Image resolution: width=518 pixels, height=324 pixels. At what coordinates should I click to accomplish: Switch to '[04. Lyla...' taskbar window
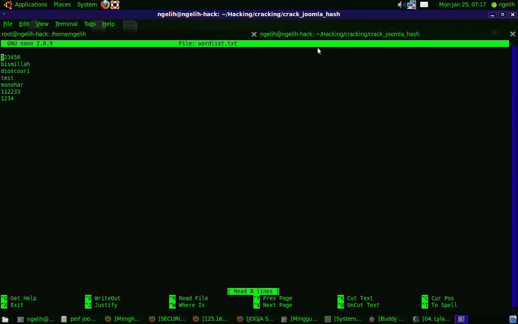pyautogui.click(x=431, y=319)
